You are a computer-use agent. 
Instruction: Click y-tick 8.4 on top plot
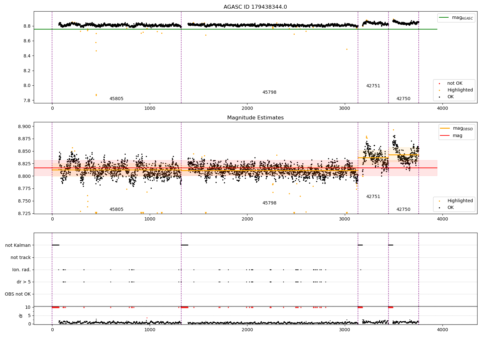[27, 56]
